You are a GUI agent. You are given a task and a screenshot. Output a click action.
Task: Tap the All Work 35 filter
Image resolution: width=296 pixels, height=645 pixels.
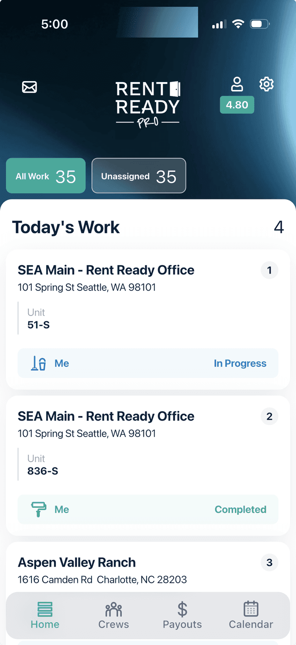tap(45, 176)
